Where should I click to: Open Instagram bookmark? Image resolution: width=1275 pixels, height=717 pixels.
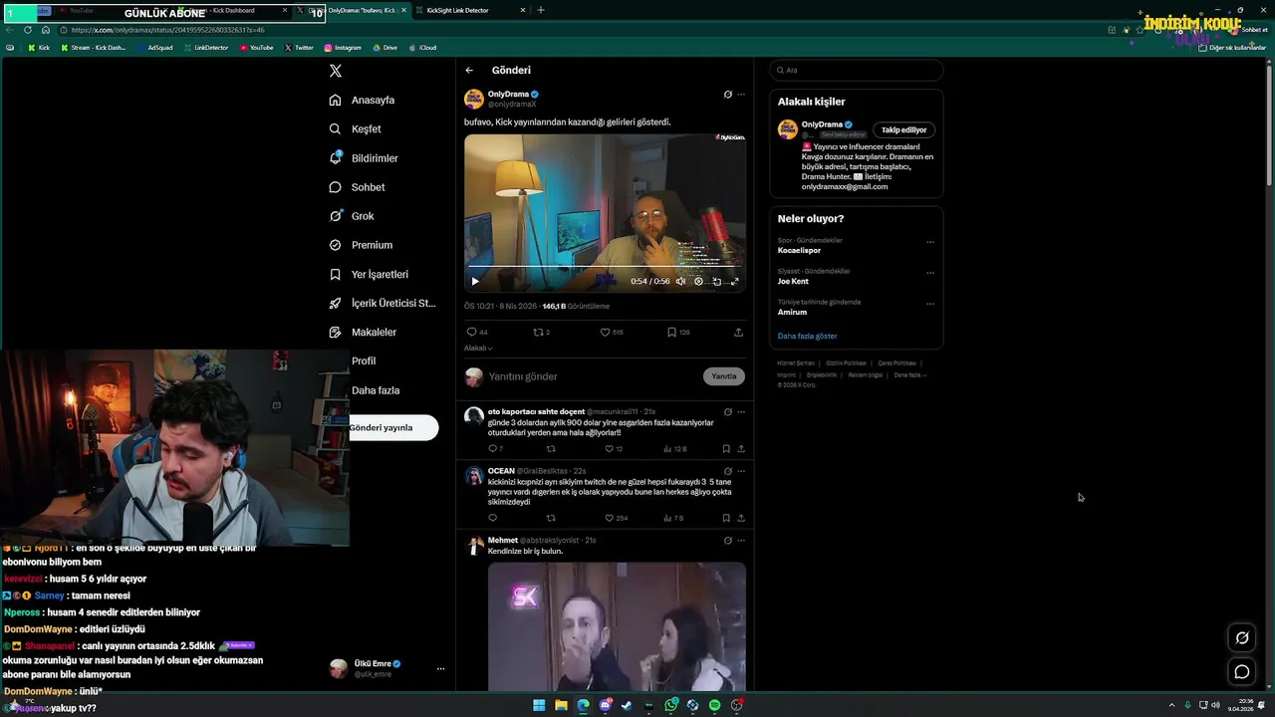[x=343, y=48]
